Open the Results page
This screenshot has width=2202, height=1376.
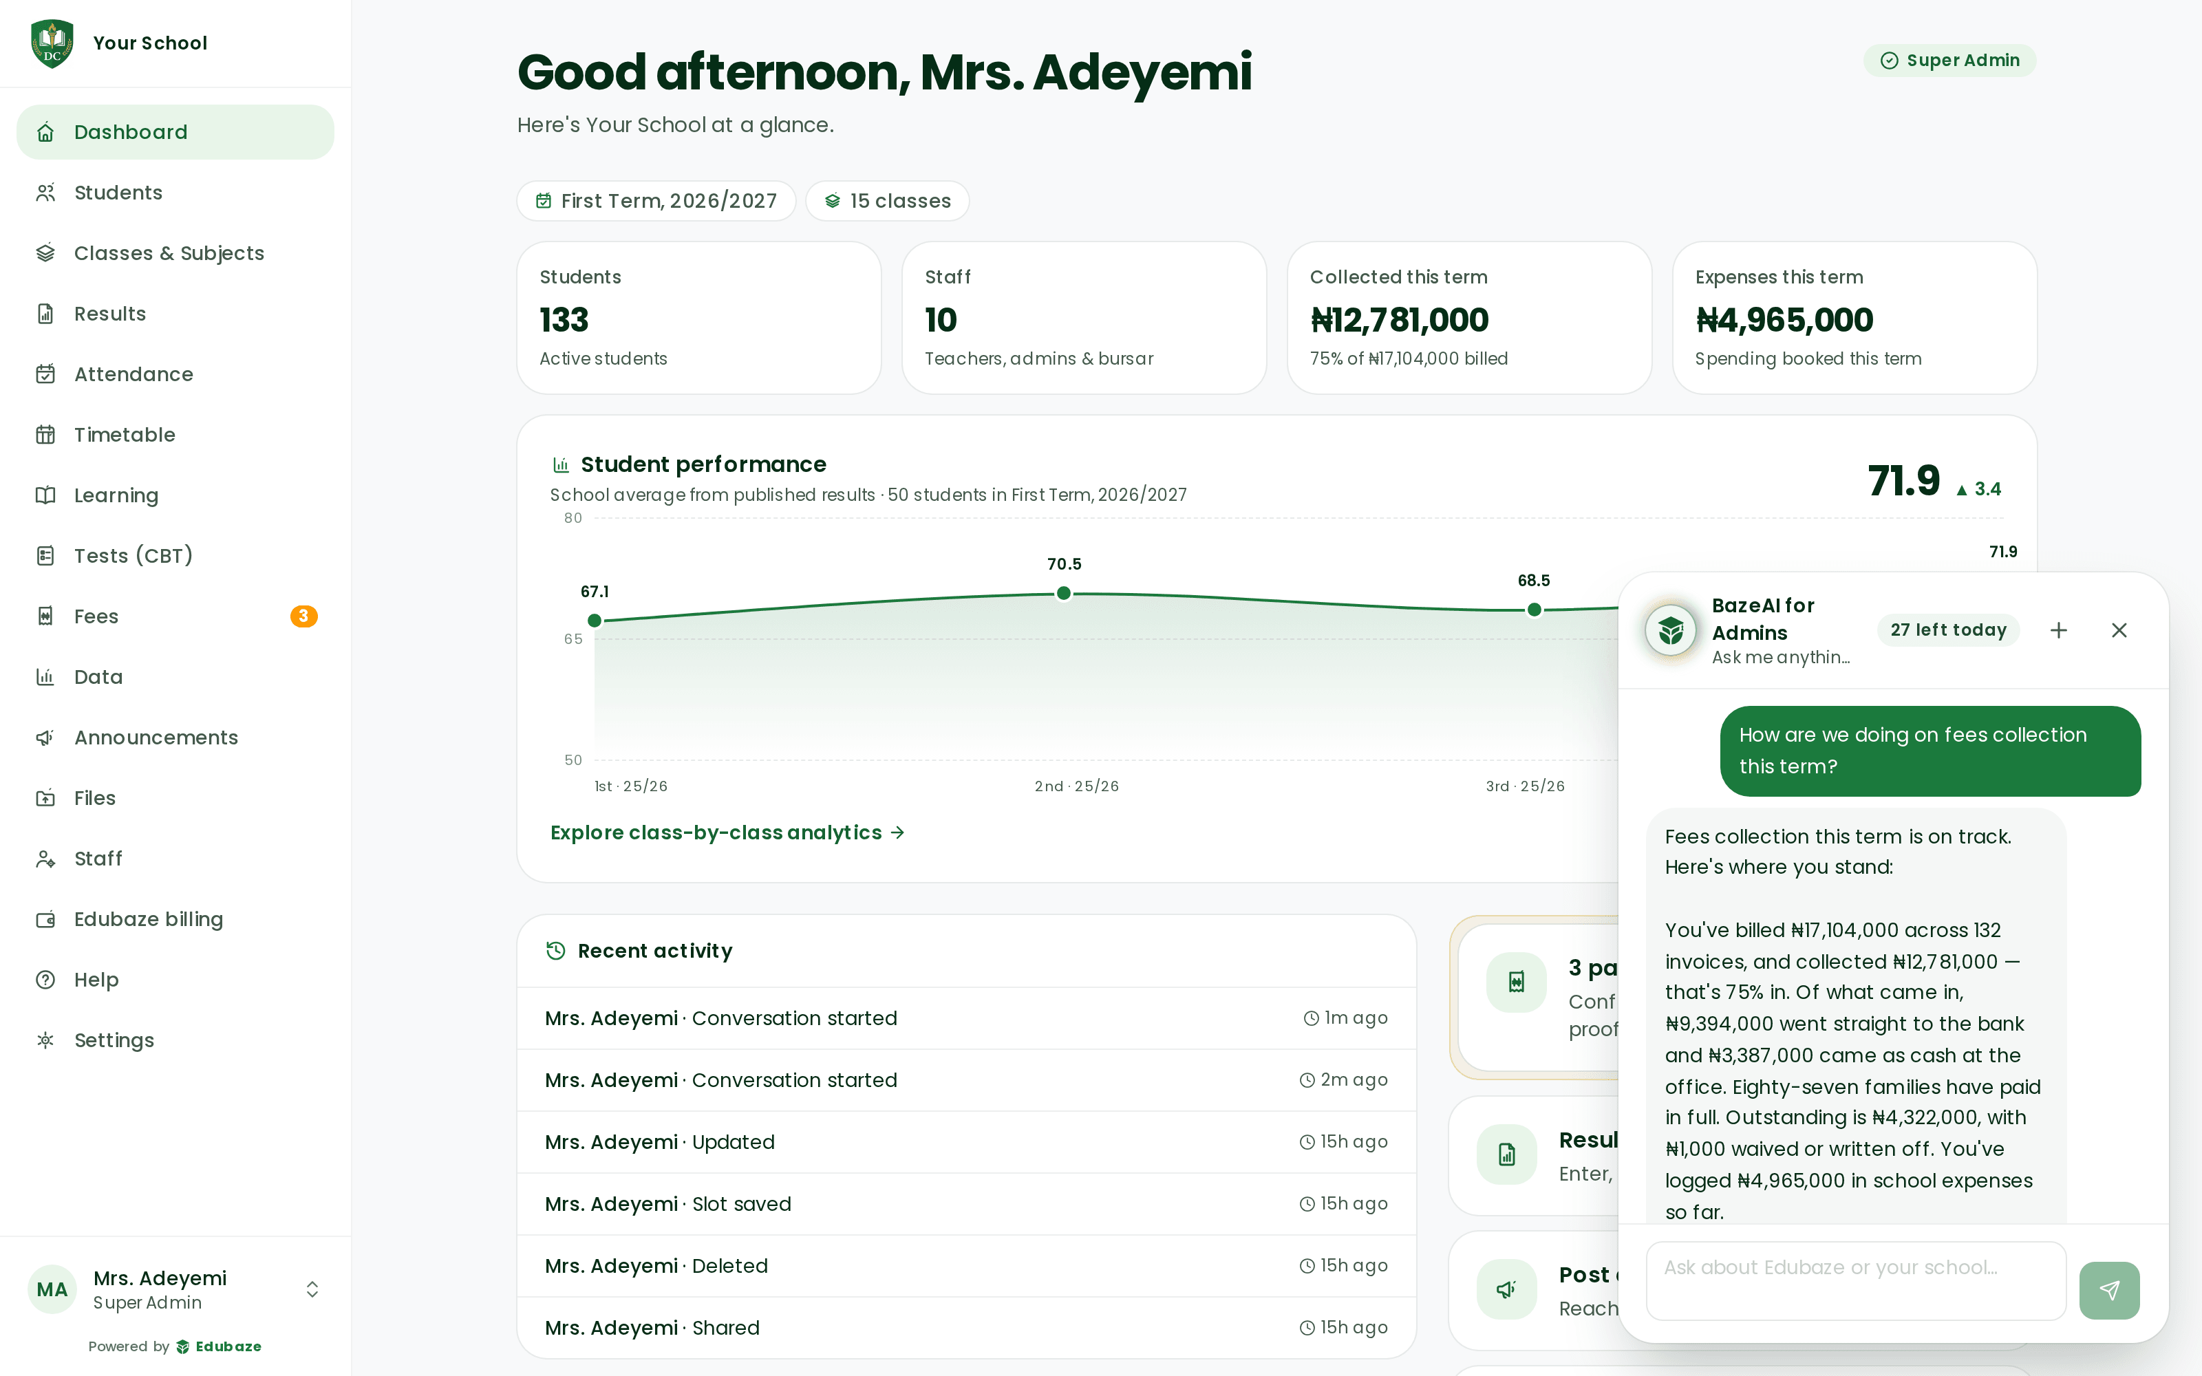pyautogui.click(x=175, y=314)
